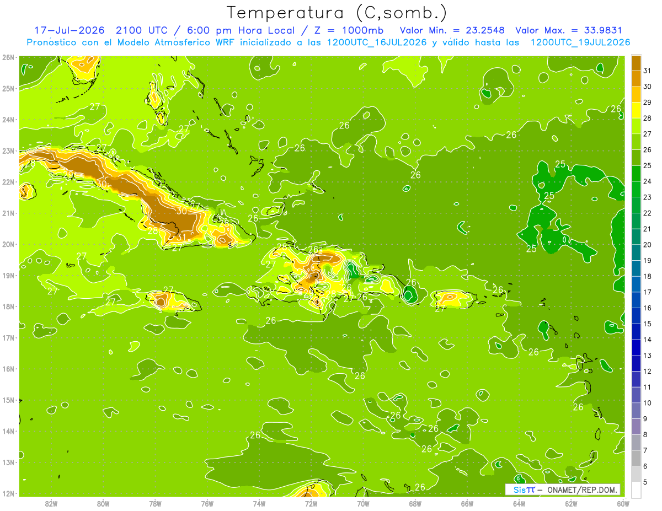
Task: Click the blue color bar segment between 15 and 16
Action: pos(636,315)
